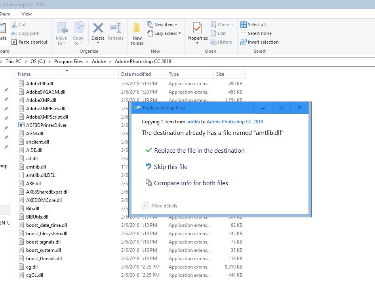
Task: Follow the amtlib source link
Action: (x=193, y=122)
